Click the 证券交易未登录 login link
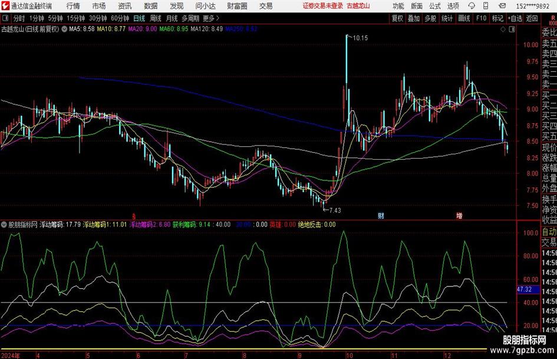 point(322,5)
